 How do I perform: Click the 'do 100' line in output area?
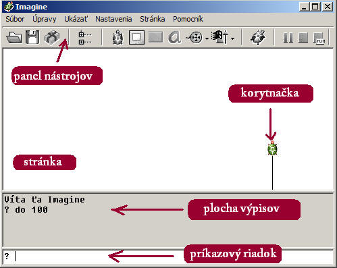click(x=31, y=210)
